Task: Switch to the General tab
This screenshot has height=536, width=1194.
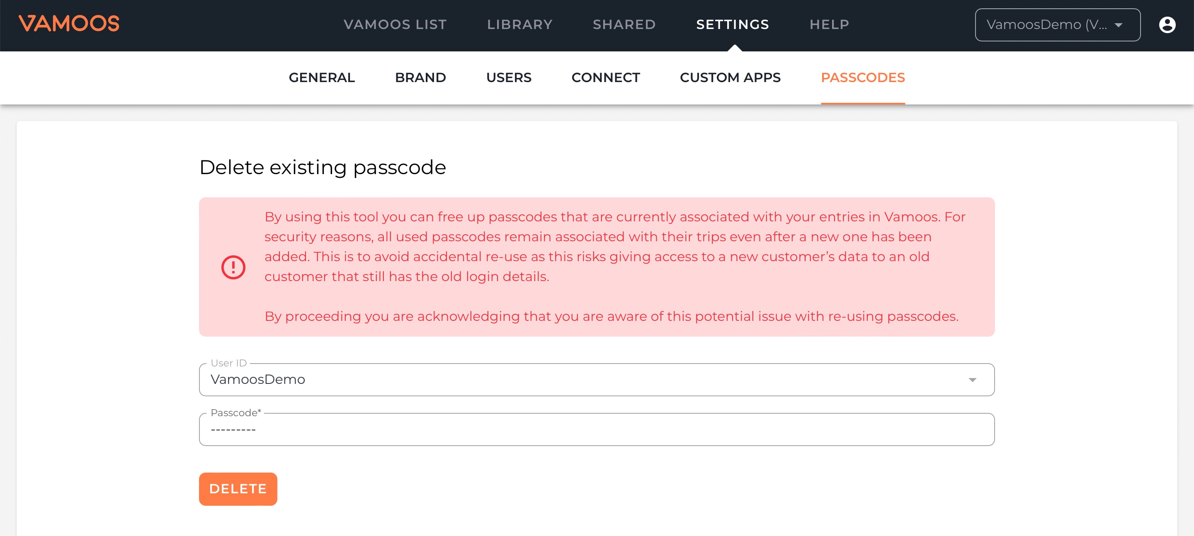Action: point(322,78)
